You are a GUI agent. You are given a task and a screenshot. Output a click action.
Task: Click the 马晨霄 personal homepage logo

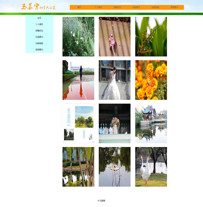(x=38, y=7)
